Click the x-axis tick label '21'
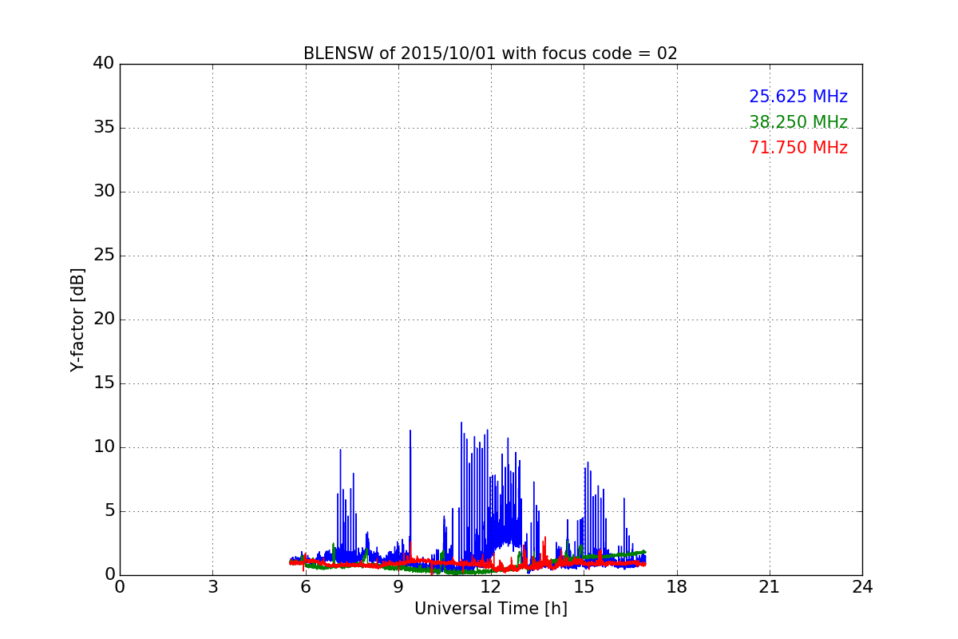Viewport: 958px width, 639px height. pyautogui.click(x=770, y=587)
